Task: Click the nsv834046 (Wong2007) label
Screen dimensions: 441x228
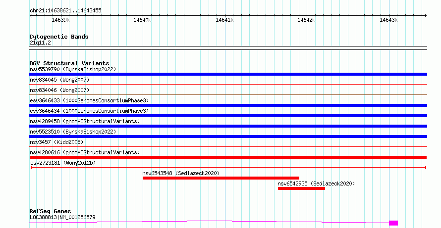Action: [59, 90]
